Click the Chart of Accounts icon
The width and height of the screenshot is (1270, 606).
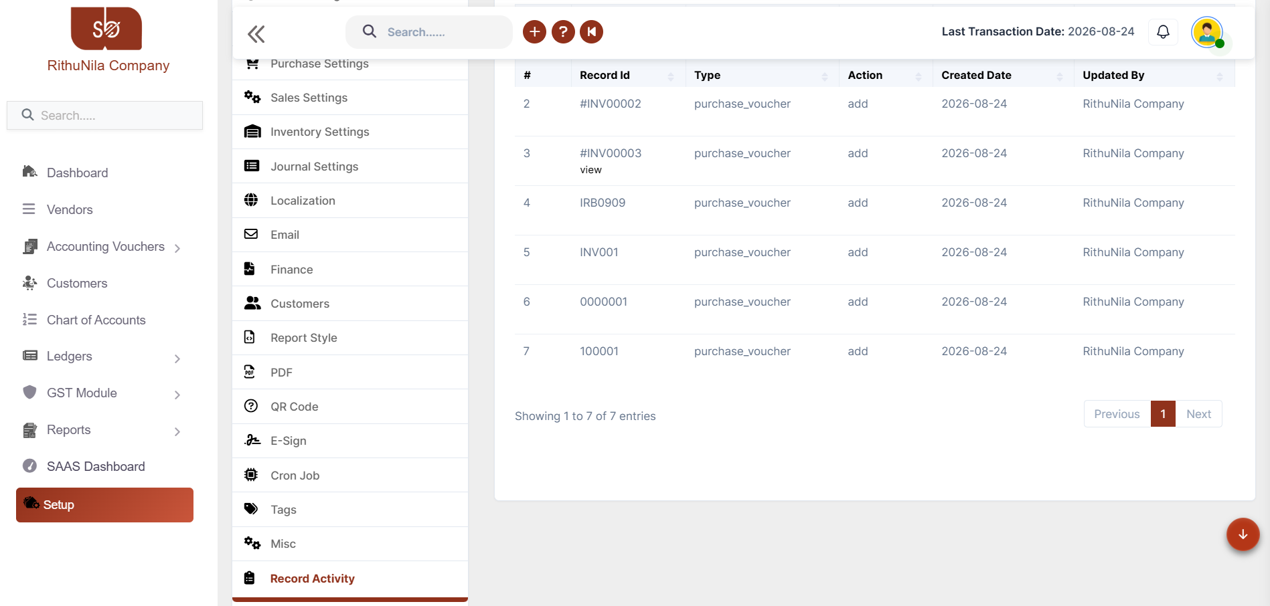point(29,320)
